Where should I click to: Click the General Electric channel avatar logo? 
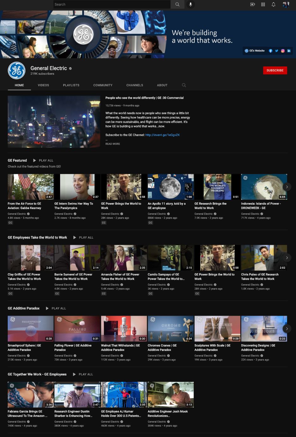point(16,70)
